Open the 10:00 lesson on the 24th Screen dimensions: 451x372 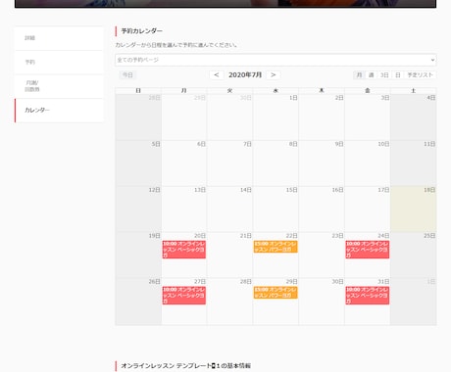point(368,250)
